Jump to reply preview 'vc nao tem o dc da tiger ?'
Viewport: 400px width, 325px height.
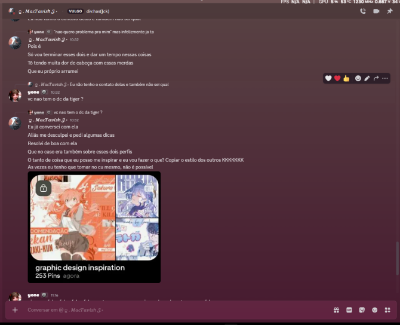point(78,112)
